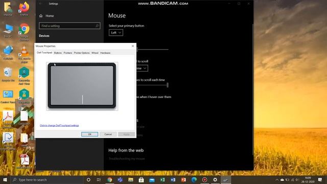
Task: Open Microsoft Store from taskbar
Action: (141, 179)
